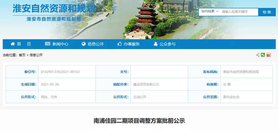
Task: Click the share icon near breadcrumb row
Action: coord(258,55)
